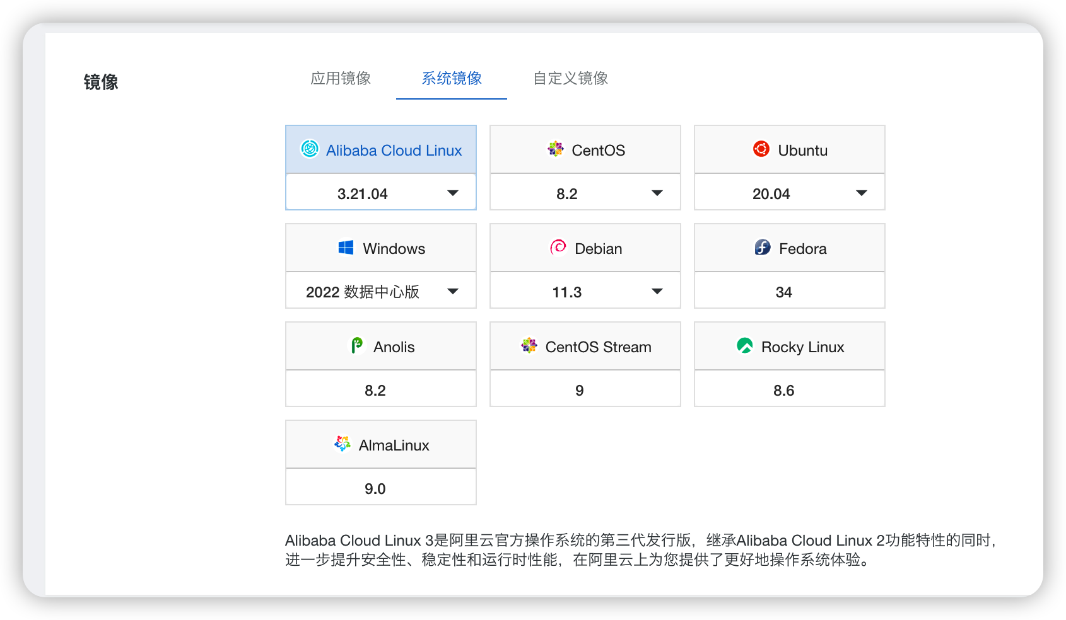Image resolution: width=1066 pixels, height=620 pixels.
Task: Switch to the 应用镜像 tab
Action: coord(341,78)
